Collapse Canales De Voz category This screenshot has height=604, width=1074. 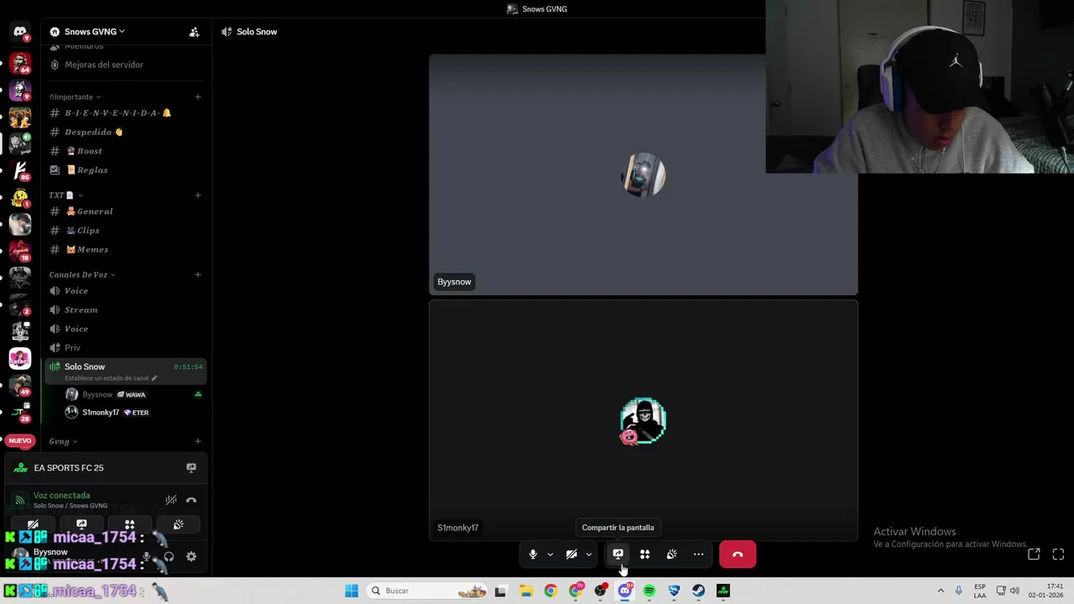pyautogui.click(x=82, y=274)
